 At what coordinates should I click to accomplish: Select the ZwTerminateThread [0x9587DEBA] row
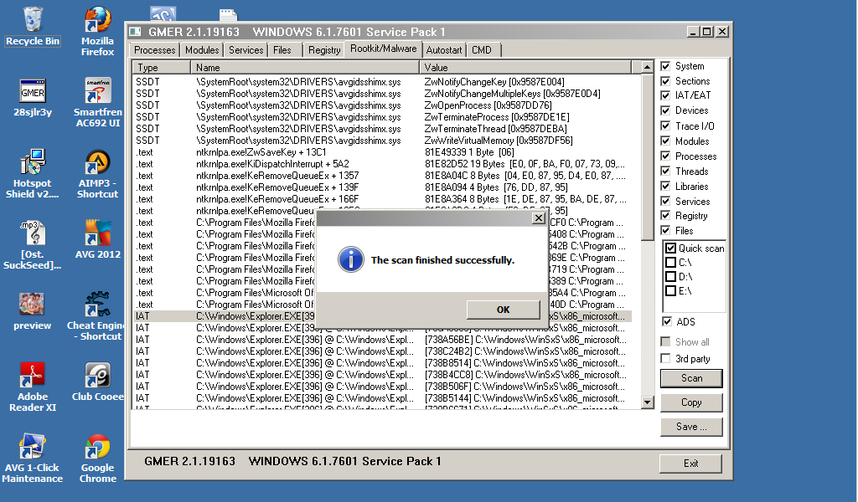[383, 129]
